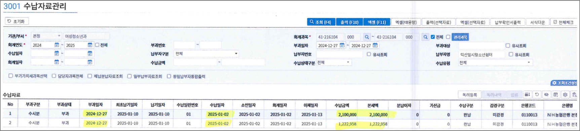Click the sort rows grid icon
The height and width of the screenshot is (131, 580).
coord(527,95)
